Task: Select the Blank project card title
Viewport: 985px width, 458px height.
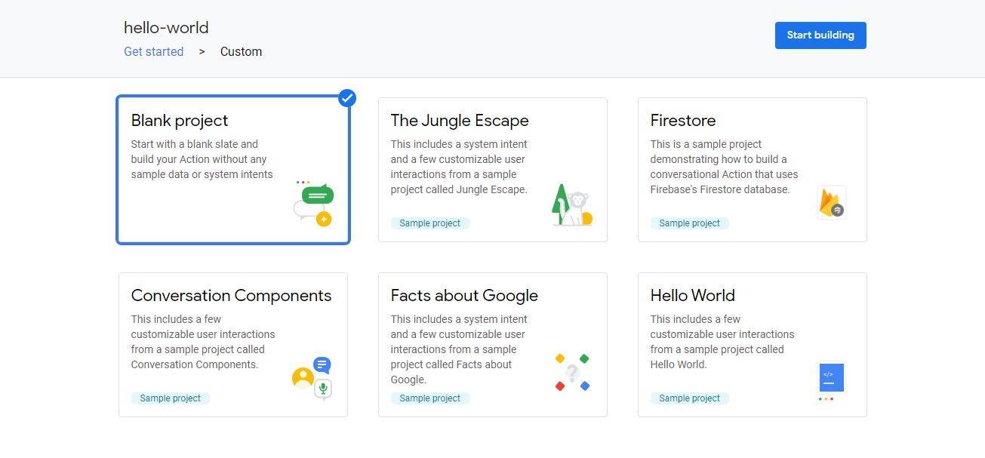Action: pos(180,121)
